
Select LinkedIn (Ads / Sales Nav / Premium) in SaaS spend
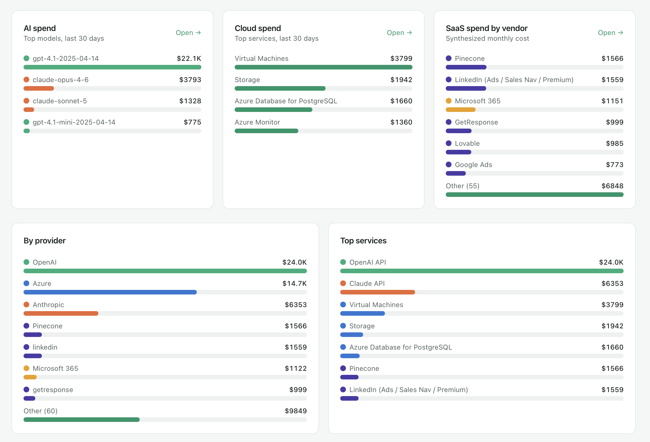[x=514, y=80]
